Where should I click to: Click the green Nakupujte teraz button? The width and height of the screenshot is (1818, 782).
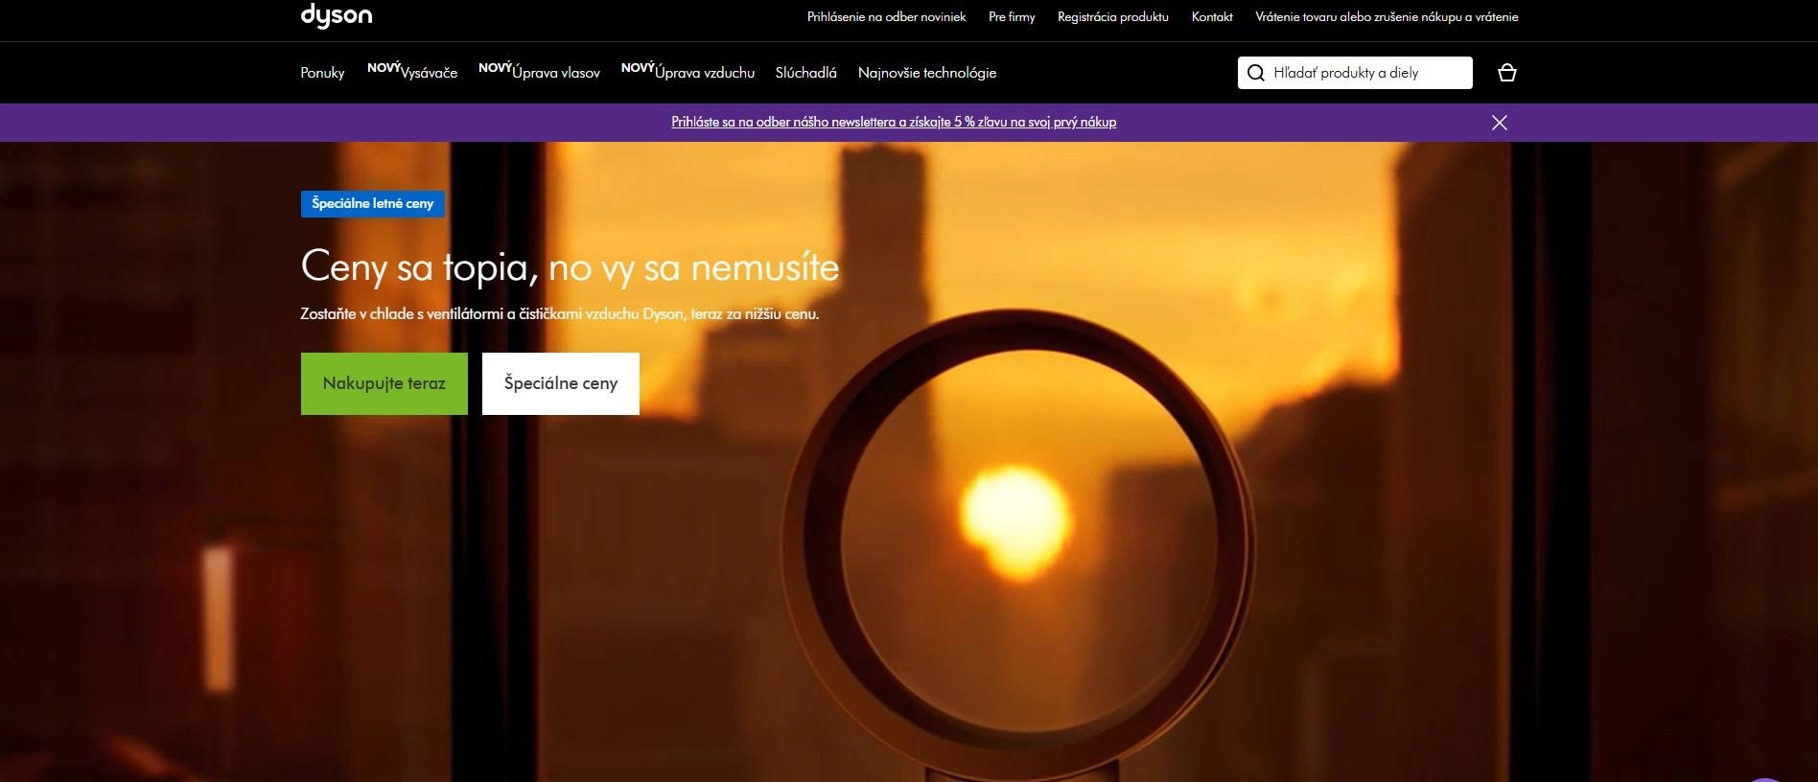(385, 383)
